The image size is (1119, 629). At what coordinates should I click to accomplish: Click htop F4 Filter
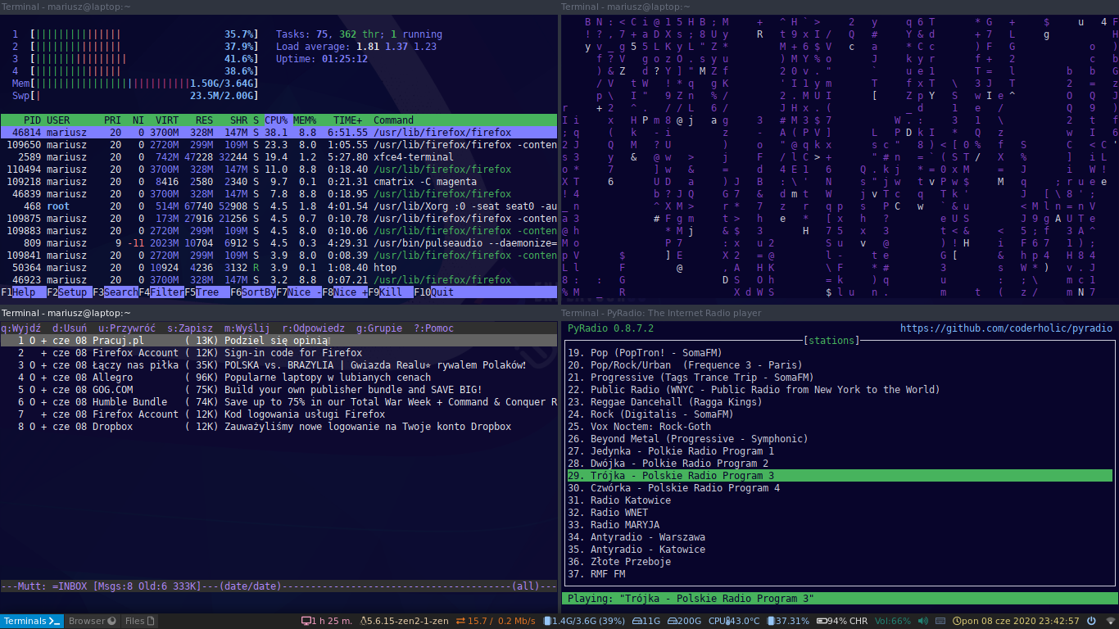click(x=161, y=292)
